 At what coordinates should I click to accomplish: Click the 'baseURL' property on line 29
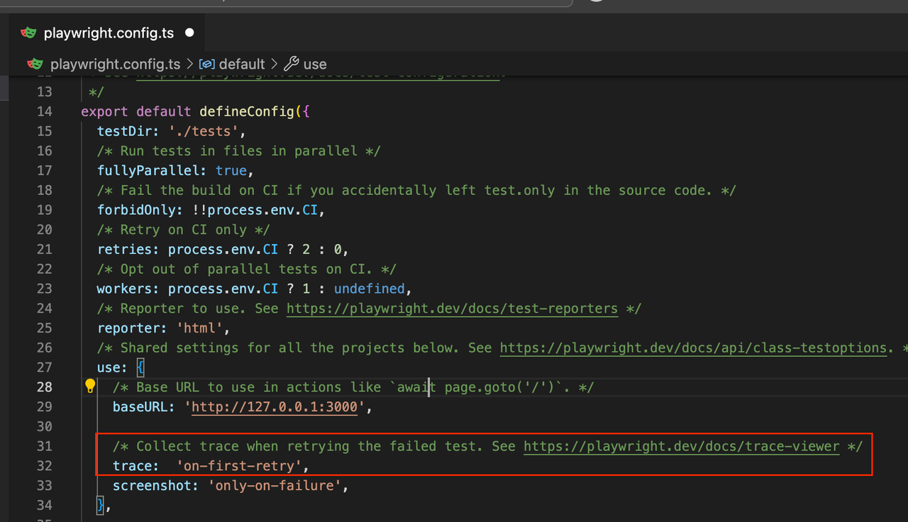click(140, 407)
